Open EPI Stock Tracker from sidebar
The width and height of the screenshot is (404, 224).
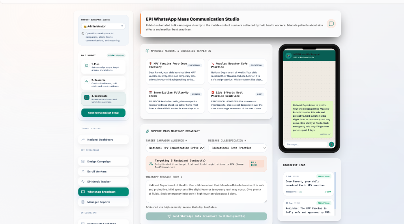103,182
